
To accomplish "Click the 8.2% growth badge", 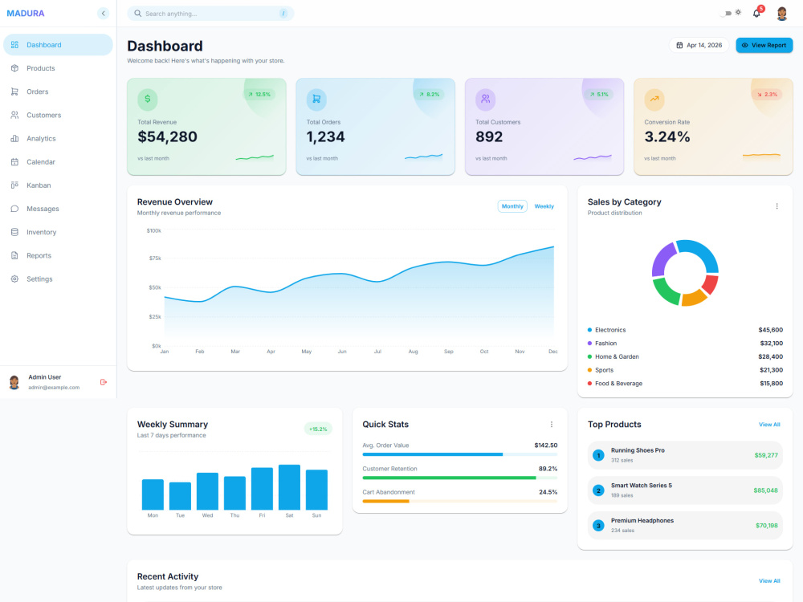I will click(429, 94).
